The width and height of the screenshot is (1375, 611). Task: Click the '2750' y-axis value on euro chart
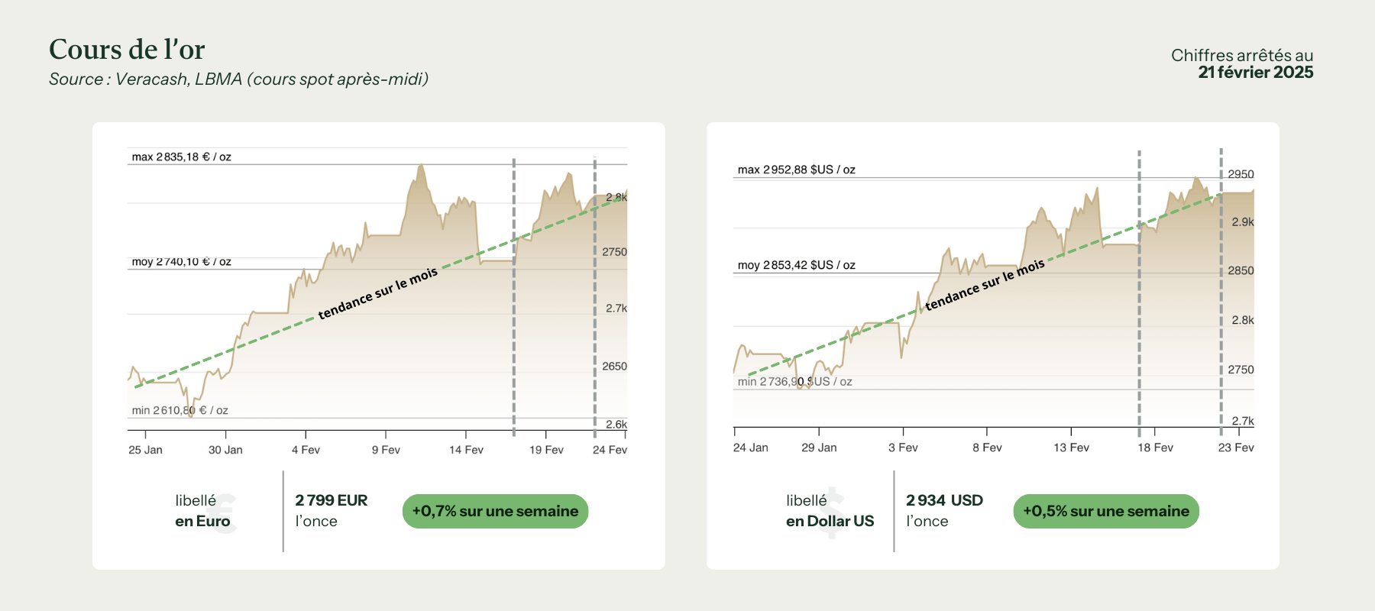click(x=614, y=252)
